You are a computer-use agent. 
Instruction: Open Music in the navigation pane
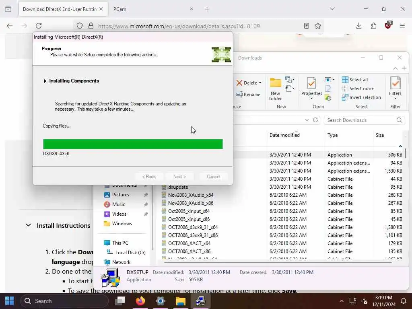tap(119, 204)
